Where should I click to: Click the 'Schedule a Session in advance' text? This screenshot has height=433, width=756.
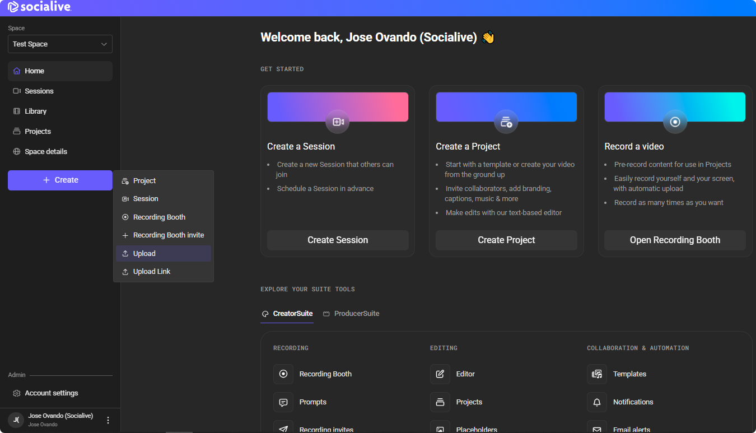coord(325,189)
